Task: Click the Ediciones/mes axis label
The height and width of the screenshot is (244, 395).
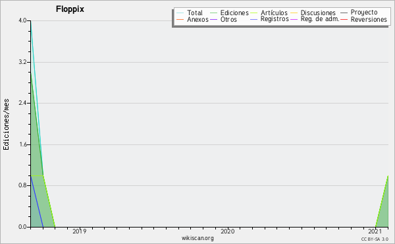Action: [6, 125]
